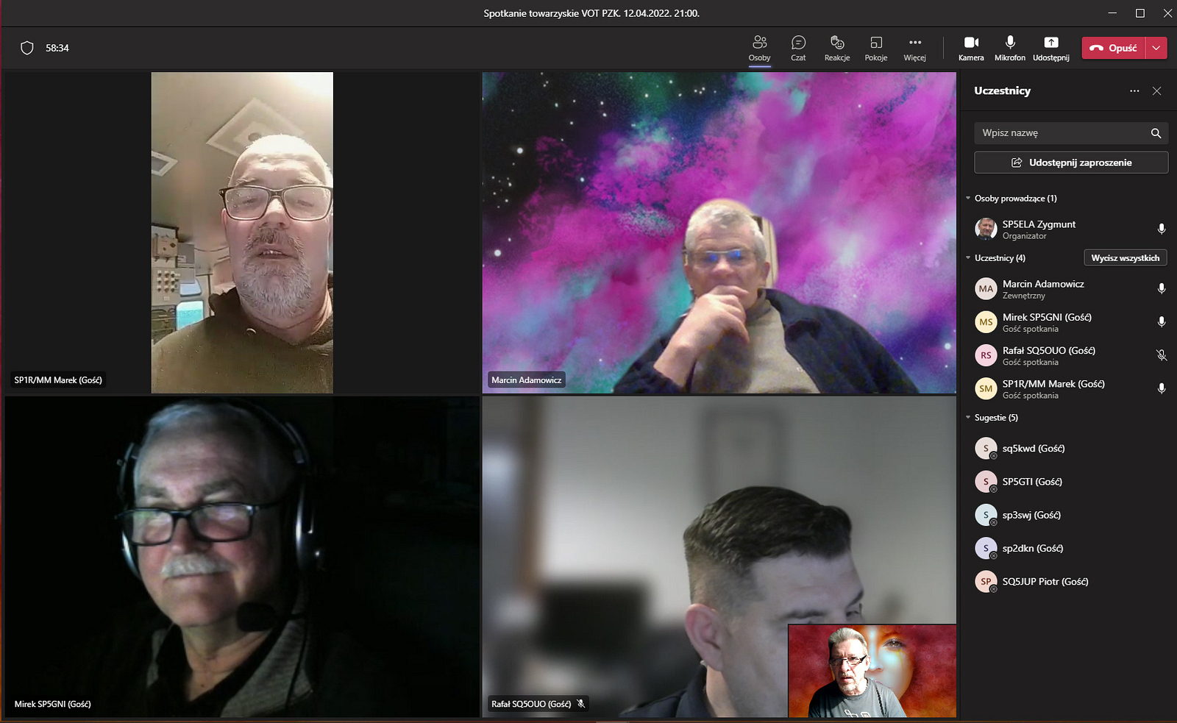The image size is (1177, 723).
Task: Click Udostępnij share screen button
Action: (1051, 49)
